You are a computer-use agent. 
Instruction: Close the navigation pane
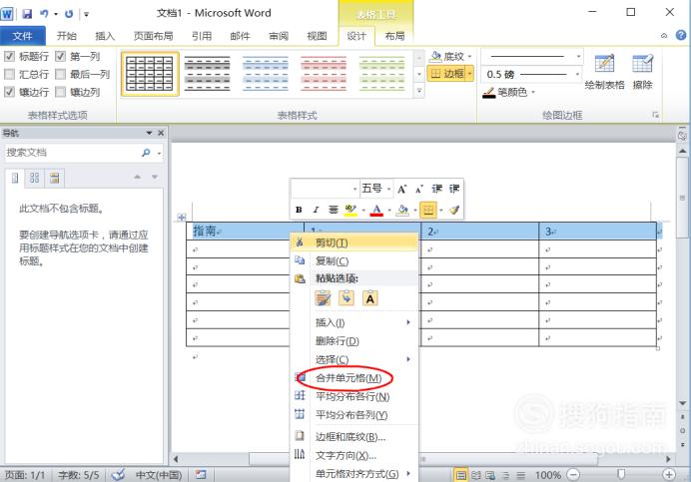[x=161, y=133]
